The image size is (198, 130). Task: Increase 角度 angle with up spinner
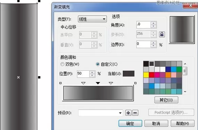153,23
